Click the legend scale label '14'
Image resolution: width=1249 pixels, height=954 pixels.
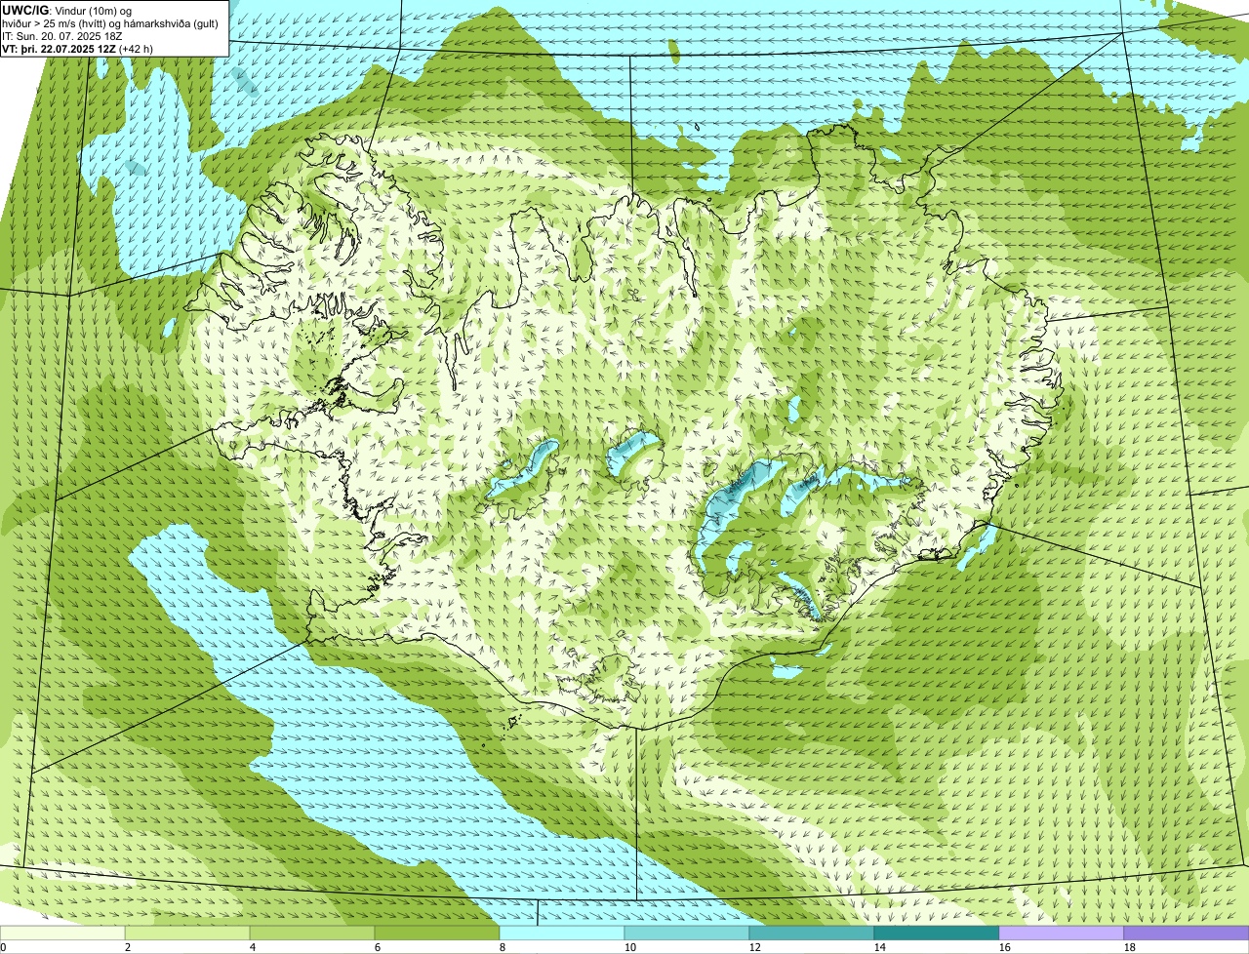pyautogui.click(x=880, y=947)
